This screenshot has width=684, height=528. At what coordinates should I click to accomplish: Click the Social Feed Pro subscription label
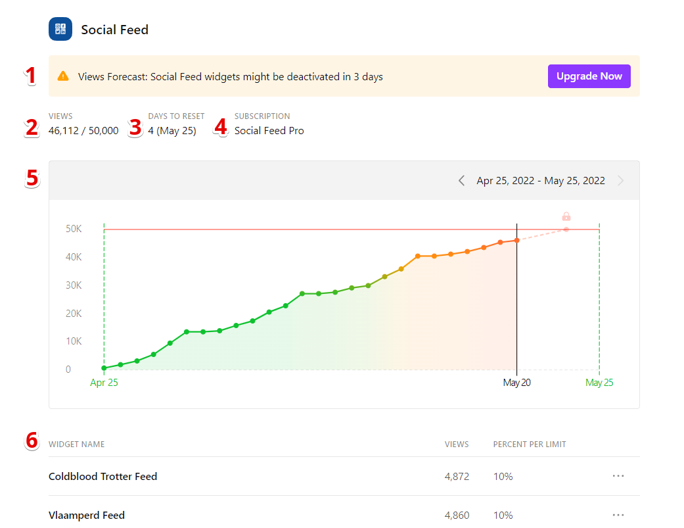coord(269,130)
